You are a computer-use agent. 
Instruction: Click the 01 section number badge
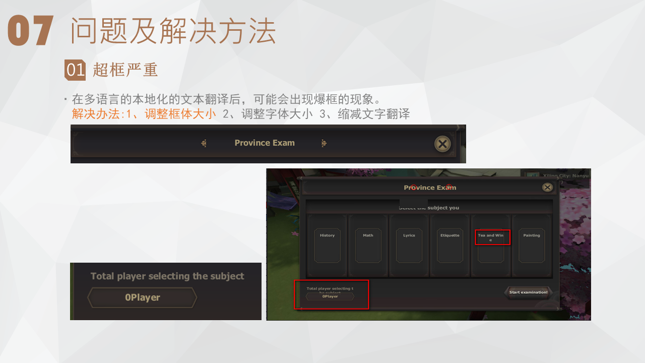pyautogui.click(x=76, y=70)
